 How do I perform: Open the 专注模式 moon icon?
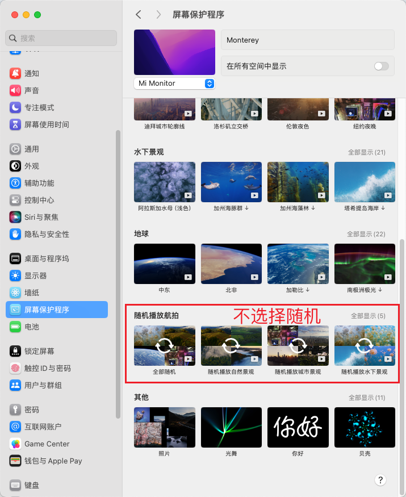pyautogui.click(x=15, y=107)
